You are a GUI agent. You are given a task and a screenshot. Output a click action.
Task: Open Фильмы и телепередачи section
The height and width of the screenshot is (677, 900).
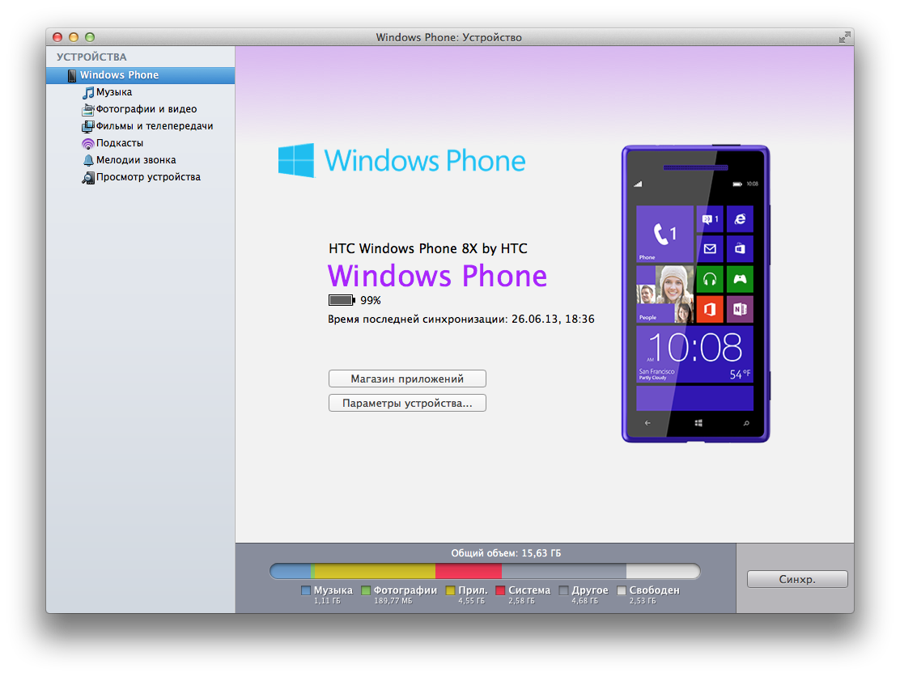(155, 126)
